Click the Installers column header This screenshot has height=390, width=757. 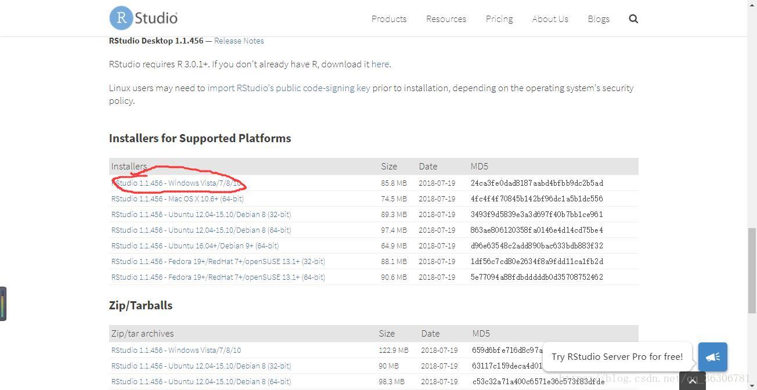[129, 166]
